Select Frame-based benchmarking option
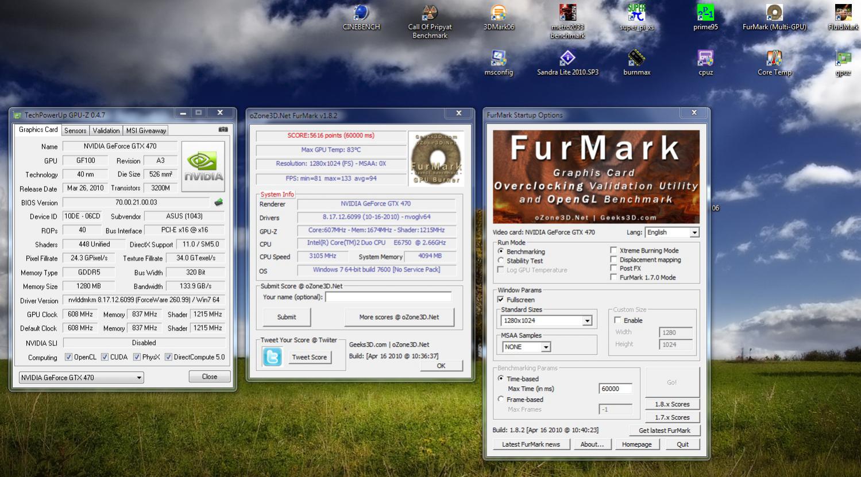Viewport: 861px width, 477px height. tap(501, 399)
